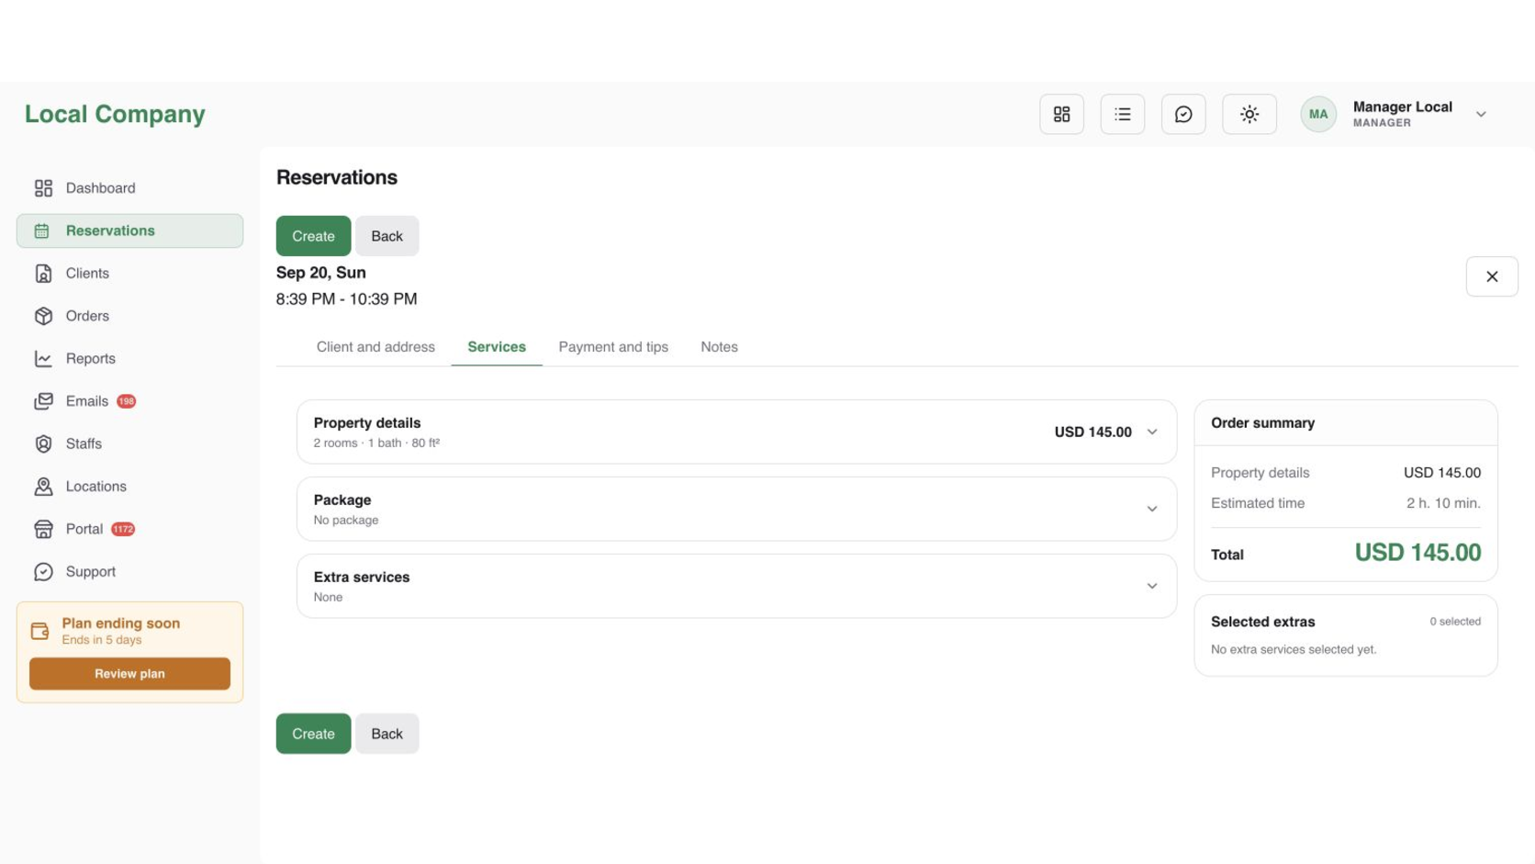Viewport: 1535px width, 864px height.
Task: Toggle the light theme sun icon
Action: coord(1249,114)
